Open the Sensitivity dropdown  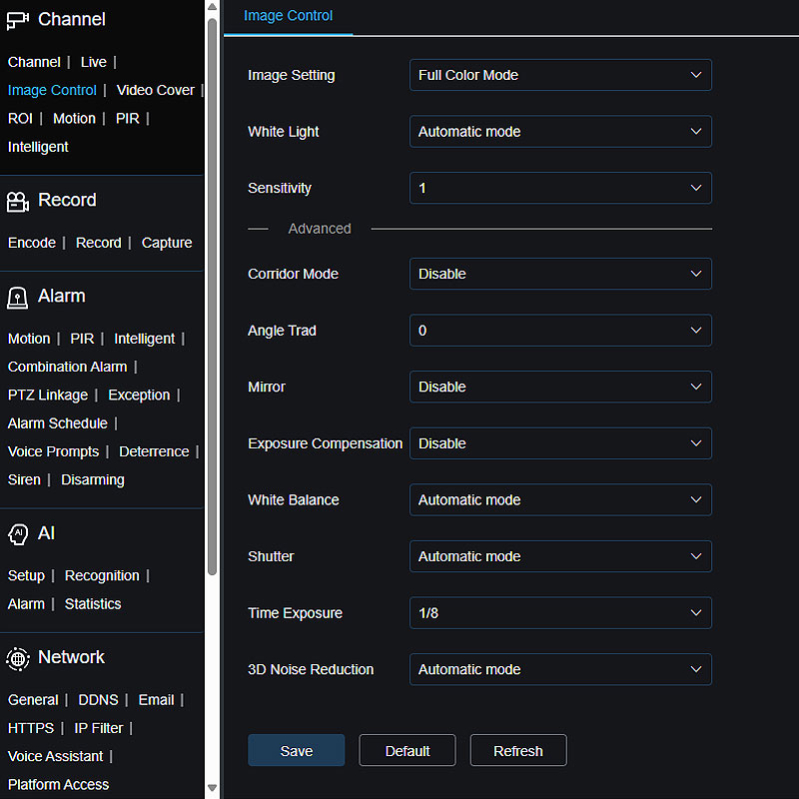tap(560, 188)
